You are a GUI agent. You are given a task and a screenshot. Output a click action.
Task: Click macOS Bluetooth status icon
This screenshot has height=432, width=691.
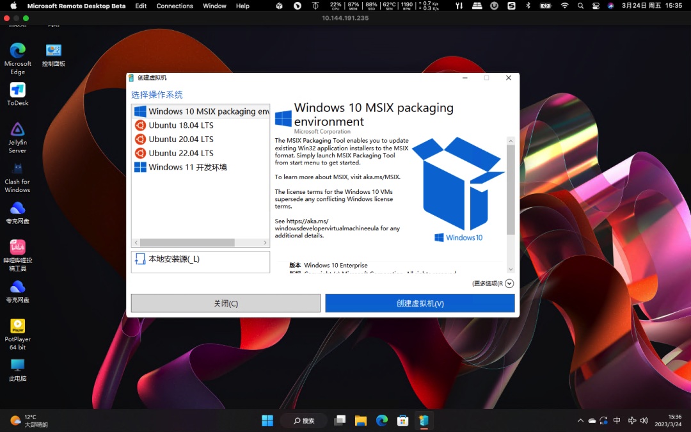point(528,6)
